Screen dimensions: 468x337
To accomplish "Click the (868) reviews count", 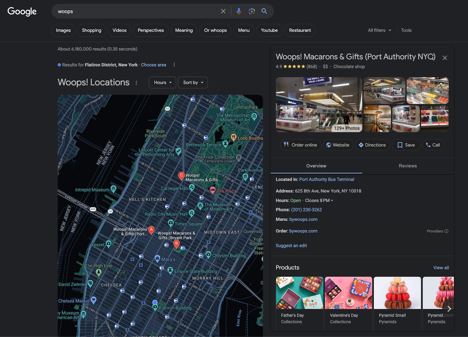I will tap(312, 67).
